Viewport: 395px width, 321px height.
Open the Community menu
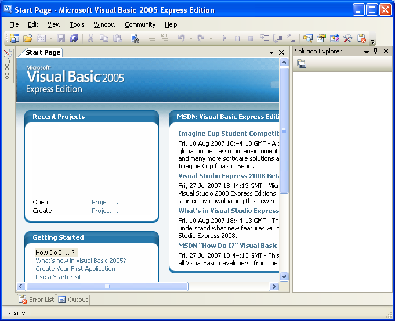[140, 24]
